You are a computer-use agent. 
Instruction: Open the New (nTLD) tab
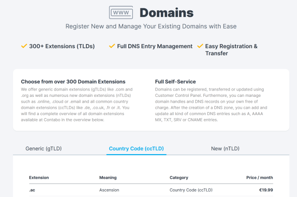[x=225, y=148]
